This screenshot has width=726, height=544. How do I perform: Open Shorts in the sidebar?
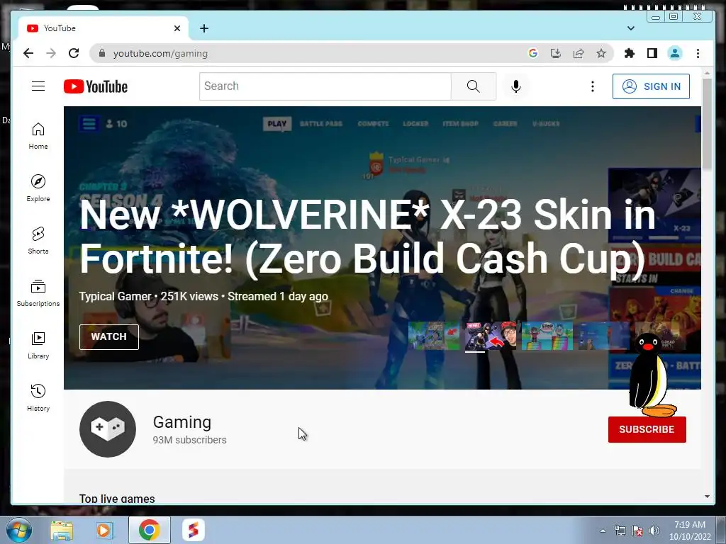[x=38, y=241]
